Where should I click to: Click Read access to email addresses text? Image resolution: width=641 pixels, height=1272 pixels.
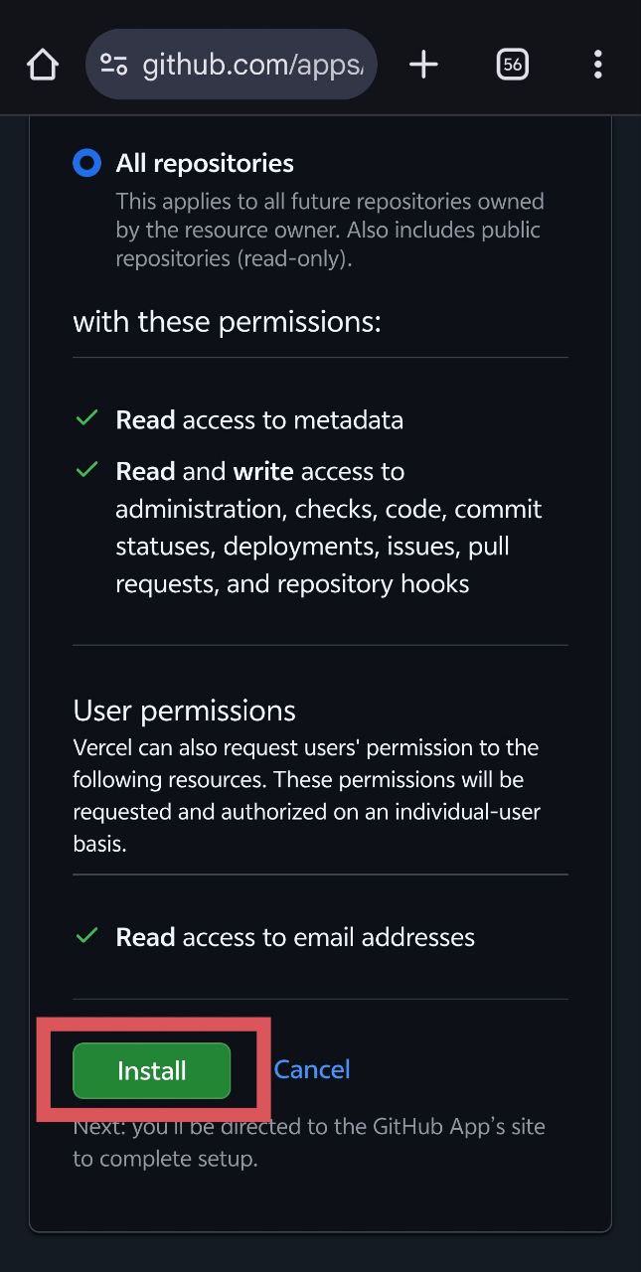pyautogui.click(x=295, y=937)
